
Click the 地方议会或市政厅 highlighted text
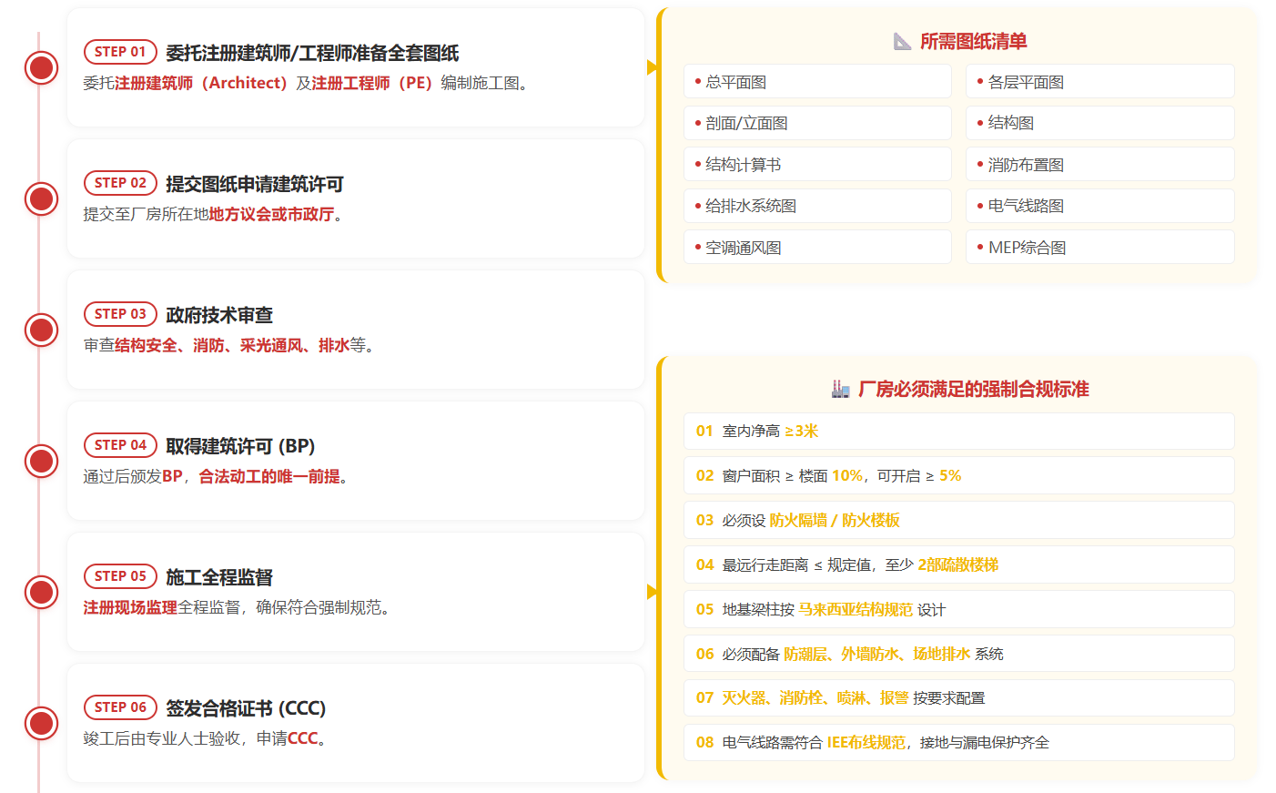[x=271, y=214]
